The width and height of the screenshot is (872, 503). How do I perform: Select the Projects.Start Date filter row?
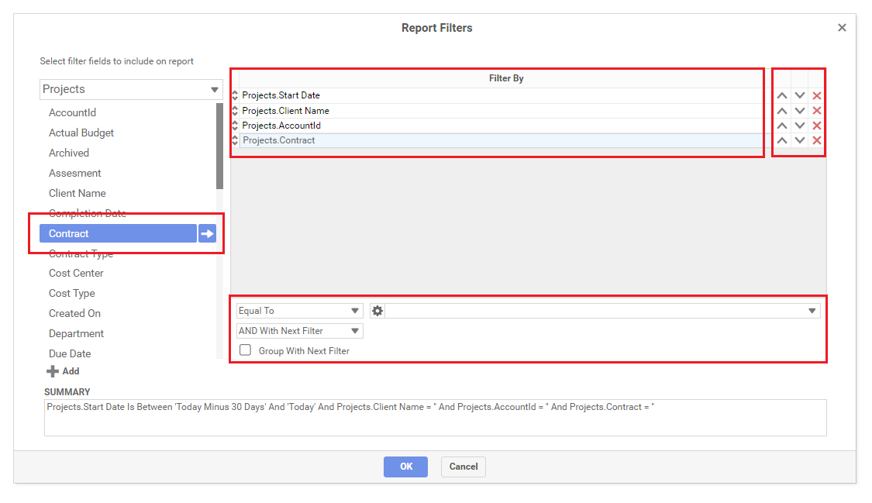(501, 95)
